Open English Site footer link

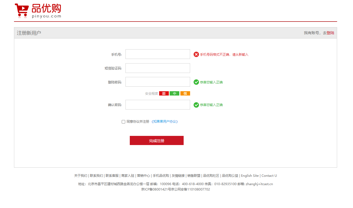pyautogui.click(x=250, y=176)
